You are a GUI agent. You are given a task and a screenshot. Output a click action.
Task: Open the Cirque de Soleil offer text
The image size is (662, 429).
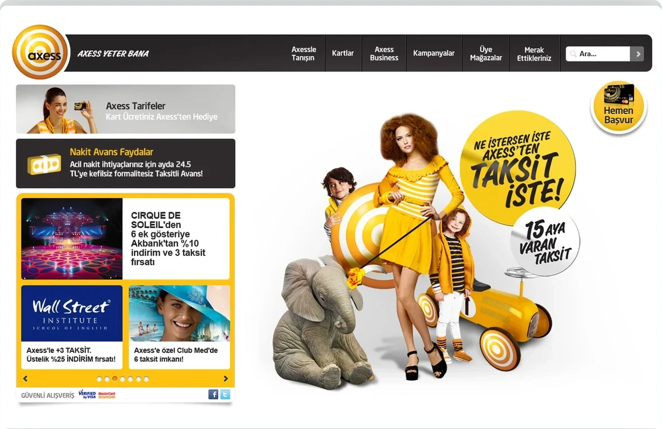pyautogui.click(x=168, y=239)
